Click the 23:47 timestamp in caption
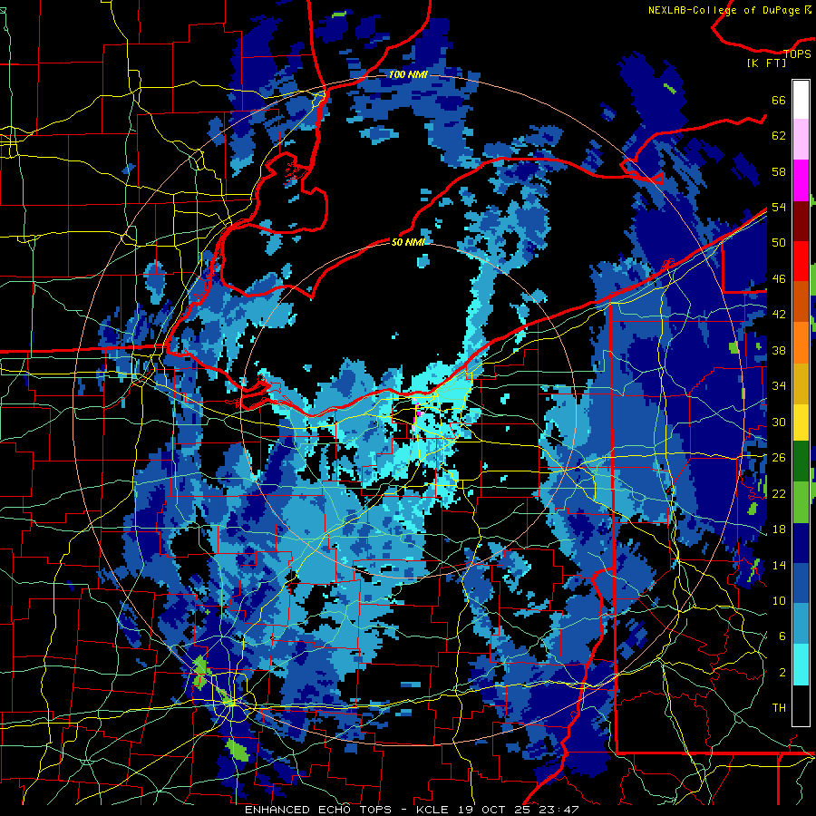Image resolution: width=816 pixels, height=816 pixels. point(559,810)
